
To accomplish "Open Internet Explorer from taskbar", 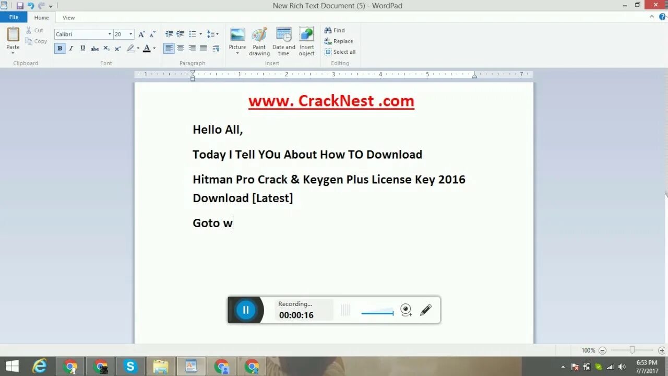I will tap(40, 367).
